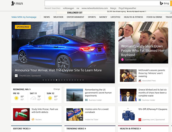This screenshot has height=132, width=172.
Task: Click Business Insider icon under Greece story
Action: (x=140, y=100)
